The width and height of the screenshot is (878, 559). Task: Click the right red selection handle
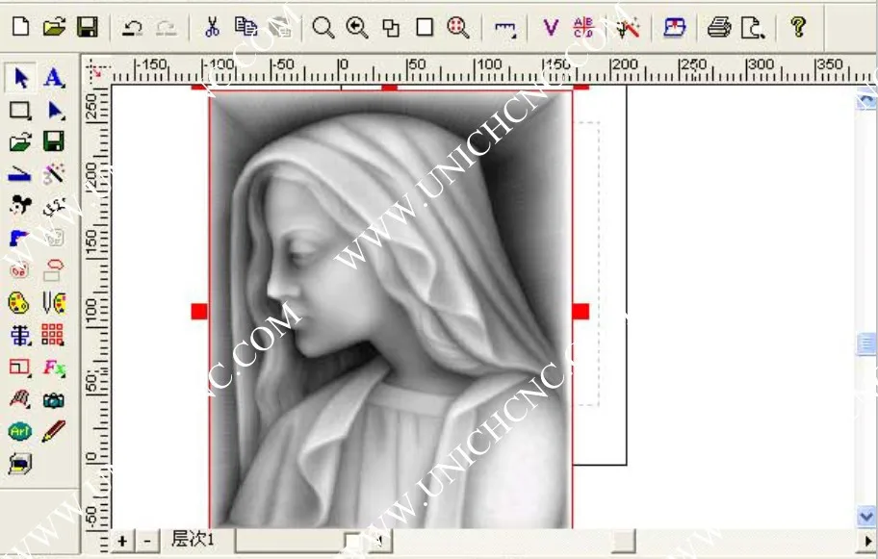[x=581, y=311]
